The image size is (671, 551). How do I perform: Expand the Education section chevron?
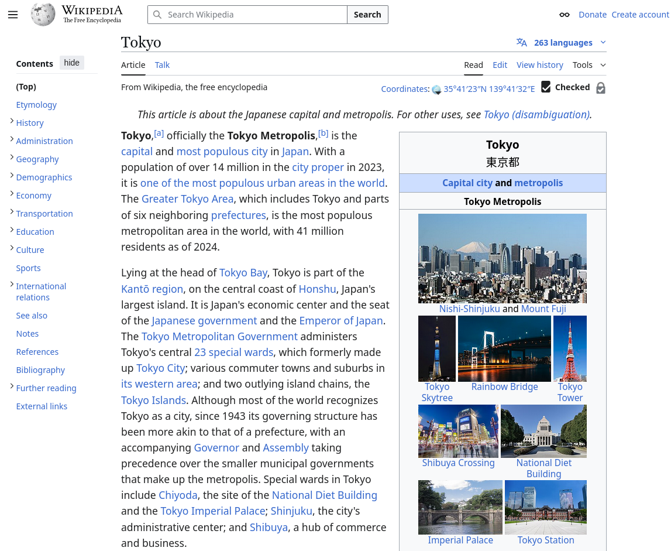coord(12,230)
